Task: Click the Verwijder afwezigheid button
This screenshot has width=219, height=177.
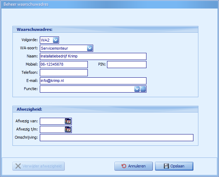Action: (x=38, y=166)
